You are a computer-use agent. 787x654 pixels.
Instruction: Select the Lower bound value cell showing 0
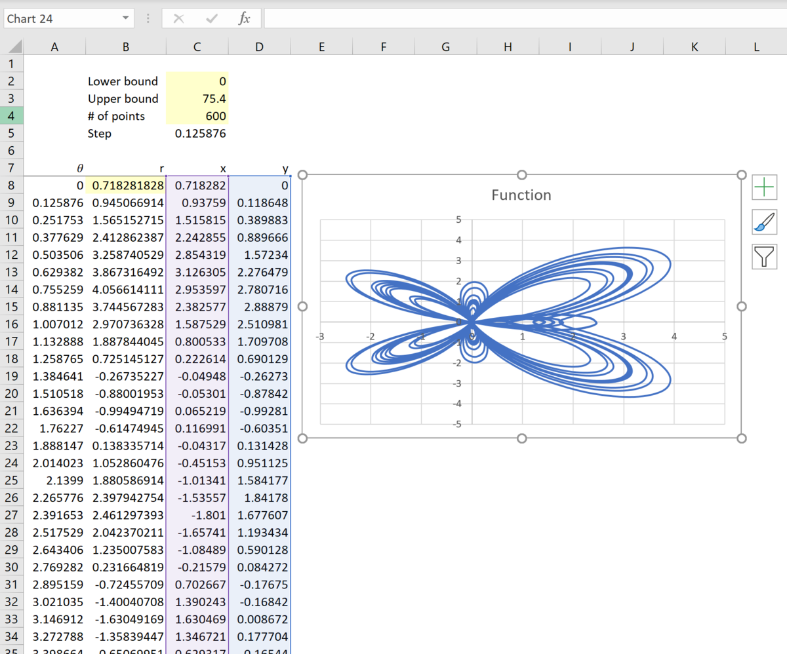pos(197,81)
